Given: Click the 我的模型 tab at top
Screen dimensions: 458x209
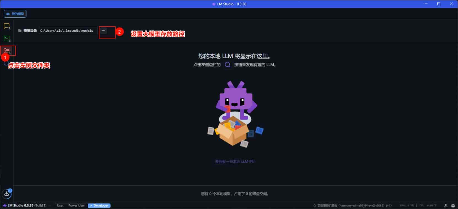Looking at the screenshot, I should (x=15, y=14).
